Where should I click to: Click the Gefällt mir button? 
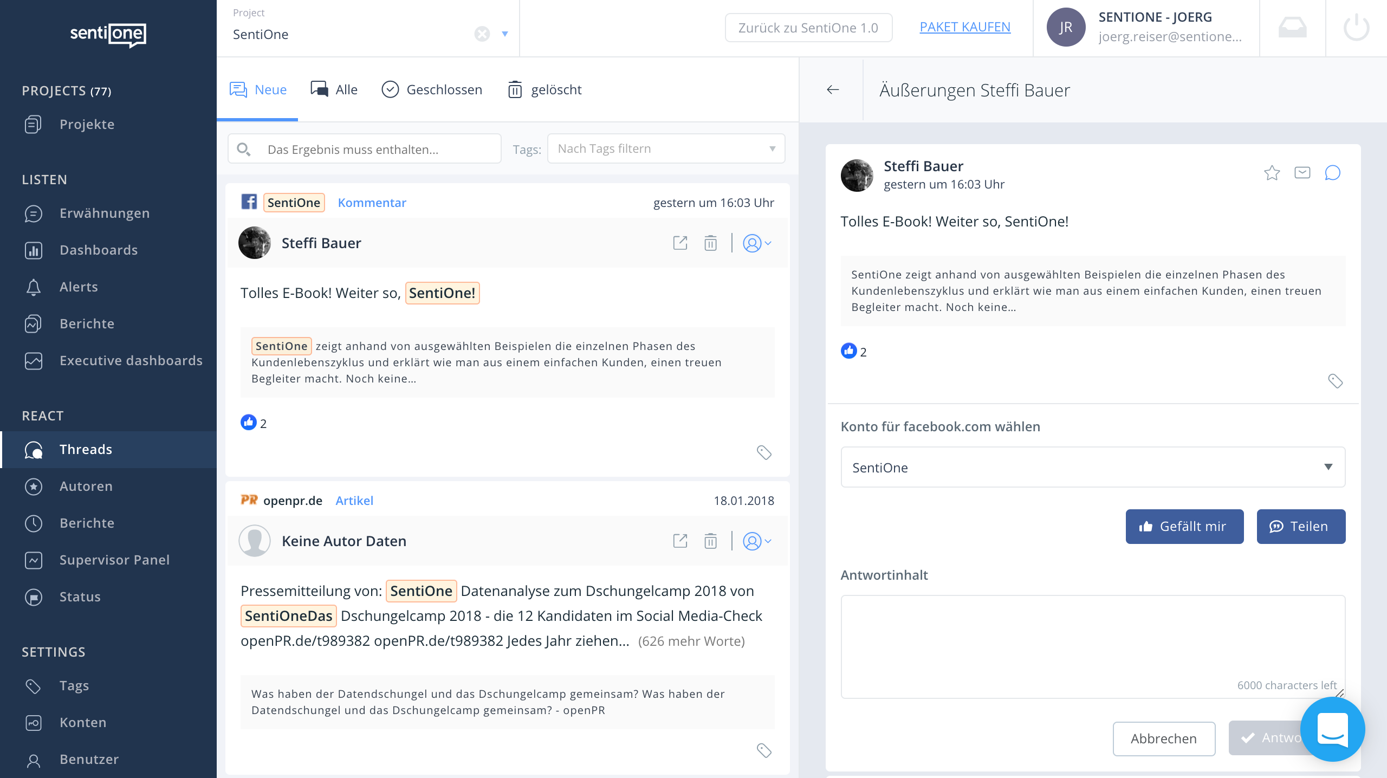[1184, 526]
